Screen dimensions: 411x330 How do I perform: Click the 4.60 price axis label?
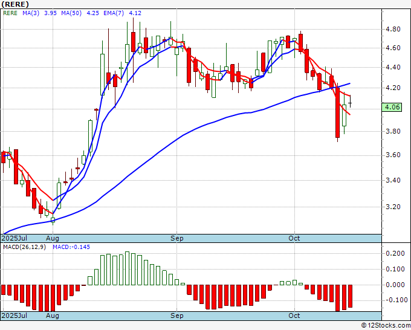coord(393,48)
